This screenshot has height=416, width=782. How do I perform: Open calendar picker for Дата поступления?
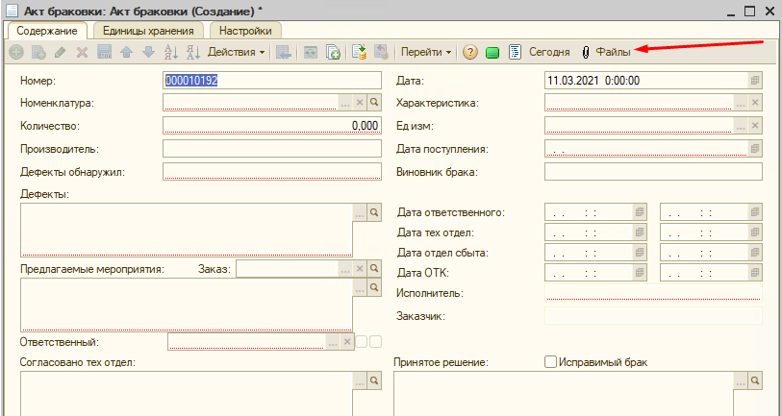tap(755, 149)
